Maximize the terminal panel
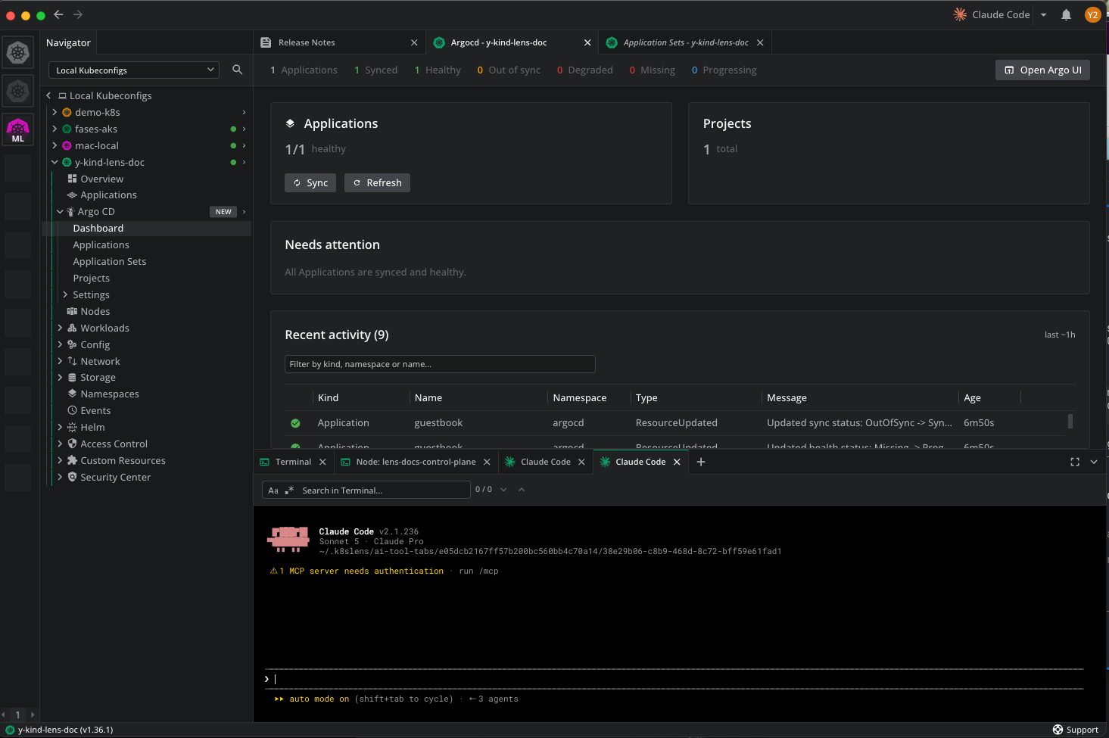 pos(1075,462)
